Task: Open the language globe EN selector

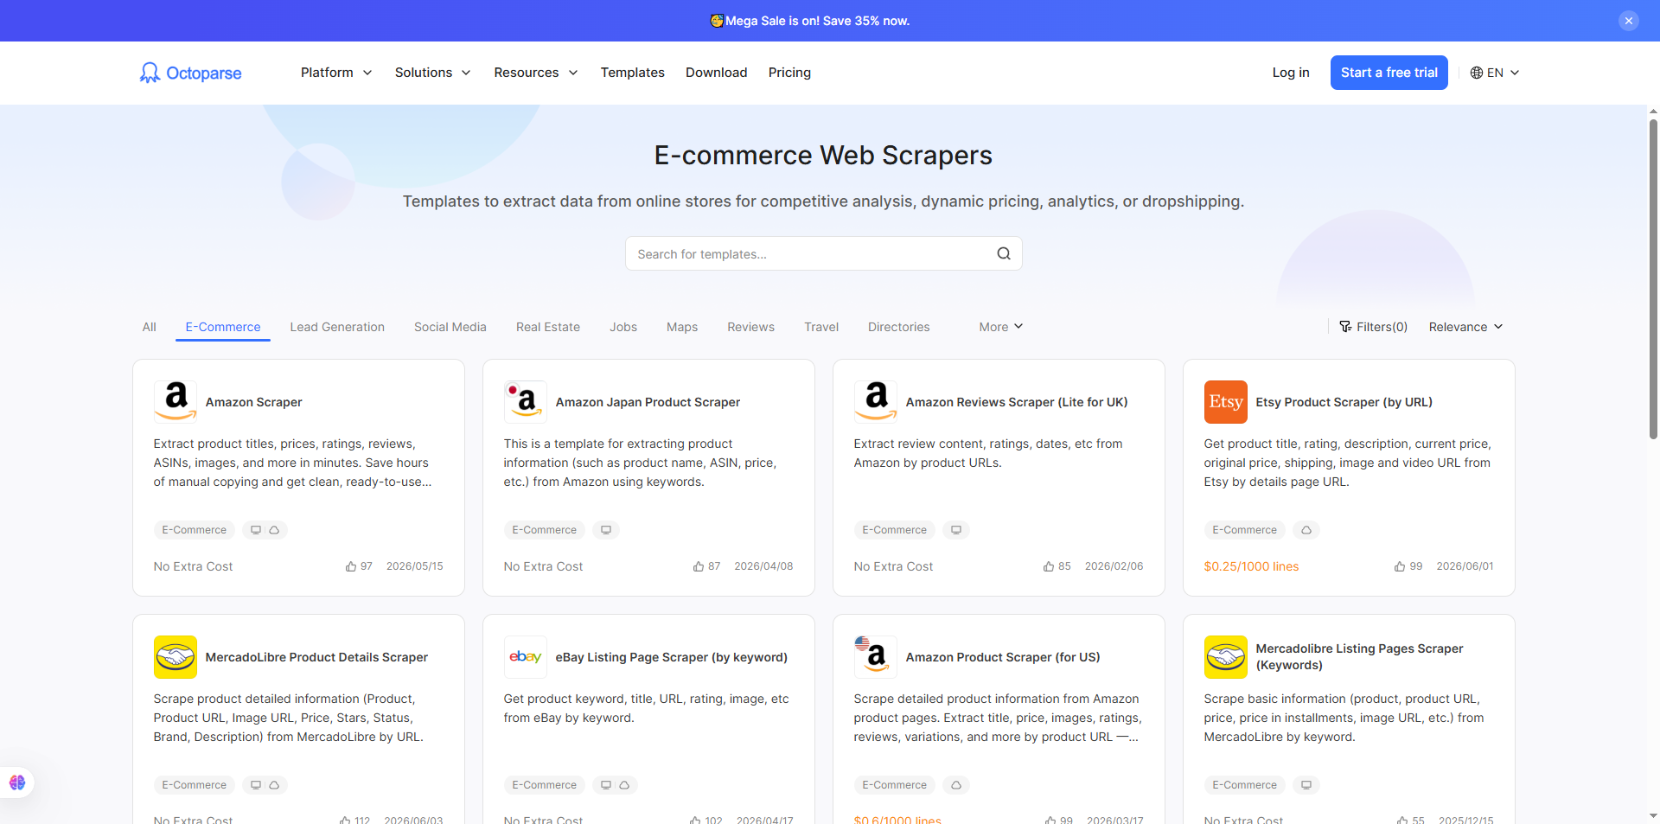Action: point(1495,73)
